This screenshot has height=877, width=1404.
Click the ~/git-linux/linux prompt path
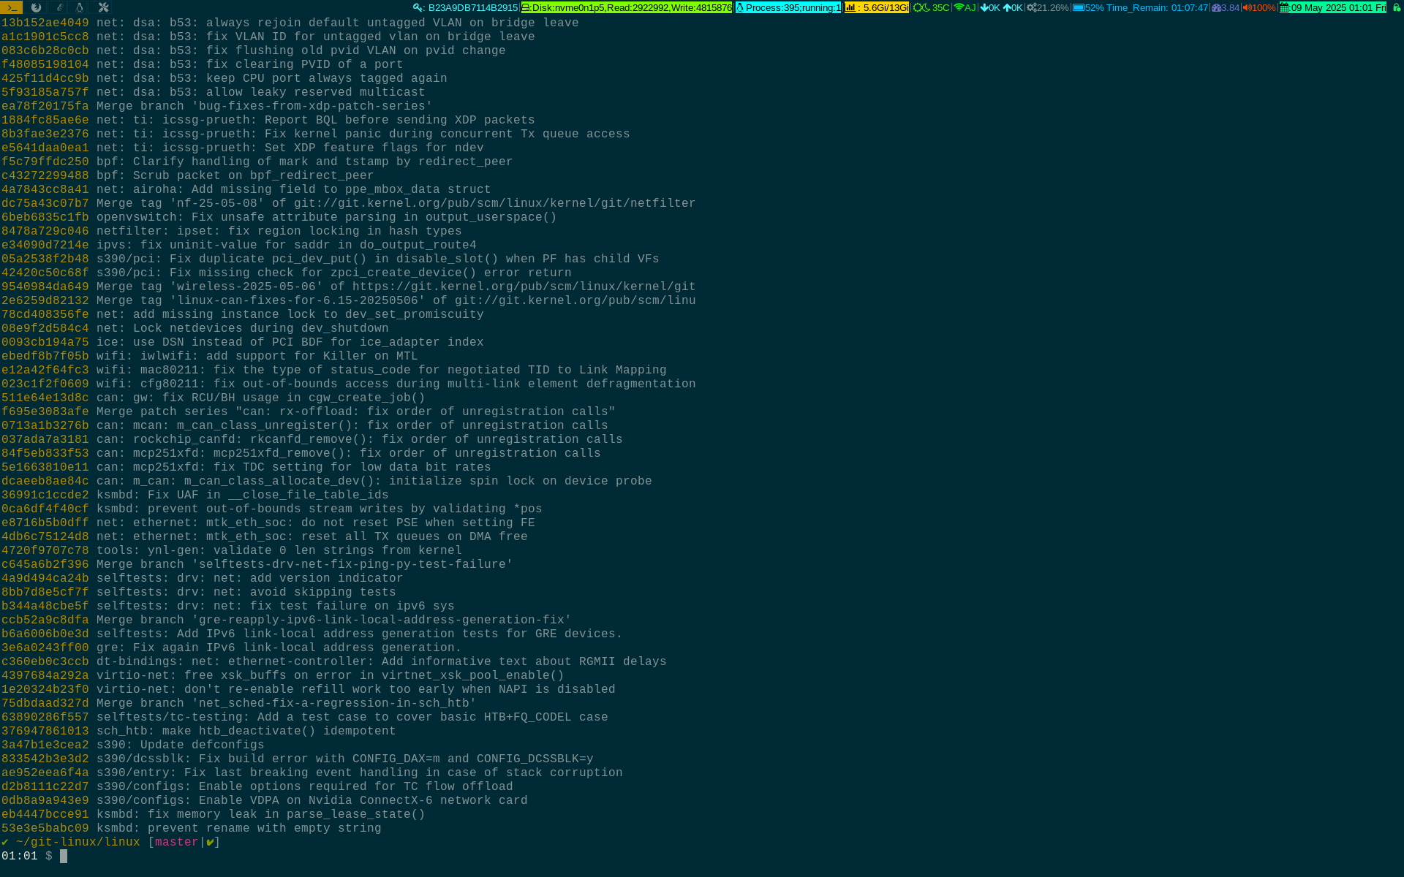pyautogui.click(x=78, y=842)
